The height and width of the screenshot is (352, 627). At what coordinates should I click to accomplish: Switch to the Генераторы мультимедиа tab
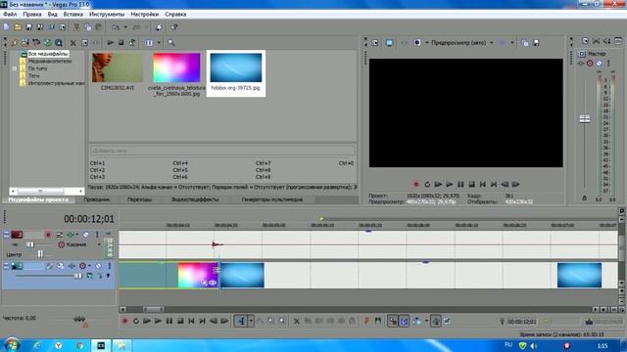pos(272,199)
